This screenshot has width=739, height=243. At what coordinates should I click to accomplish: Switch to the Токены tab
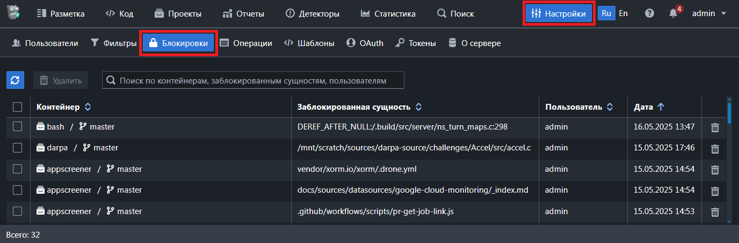point(415,43)
